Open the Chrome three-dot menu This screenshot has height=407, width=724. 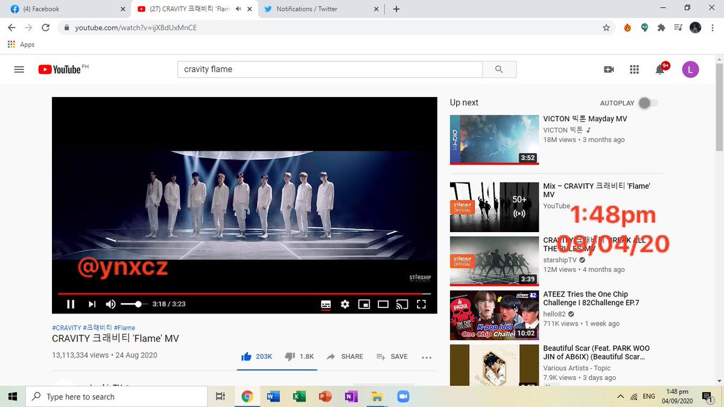[713, 28]
